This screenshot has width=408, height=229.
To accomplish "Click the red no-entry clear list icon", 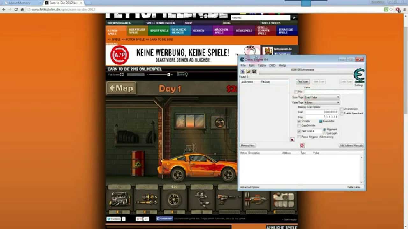I will 302,145.
